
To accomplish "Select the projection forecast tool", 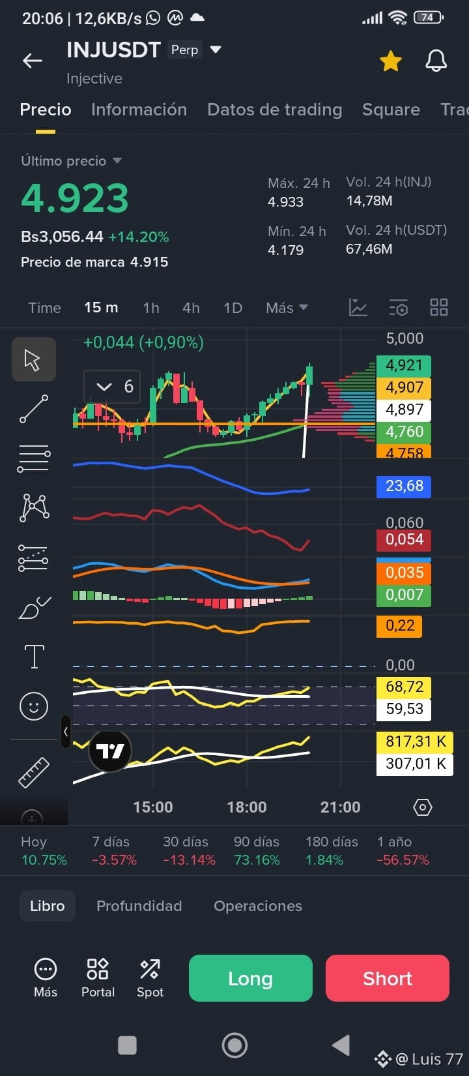I will (x=33, y=558).
